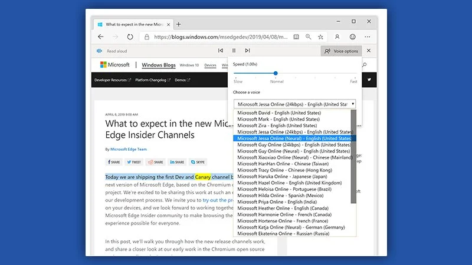Open the Windows Blogs link
472x265 pixels.
point(159,65)
